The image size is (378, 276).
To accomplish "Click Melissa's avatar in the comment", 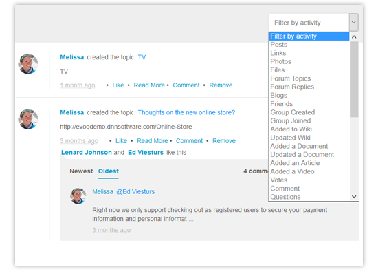I will [78, 196].
